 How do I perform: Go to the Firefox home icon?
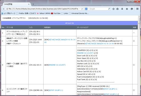(x=127, y=9)
